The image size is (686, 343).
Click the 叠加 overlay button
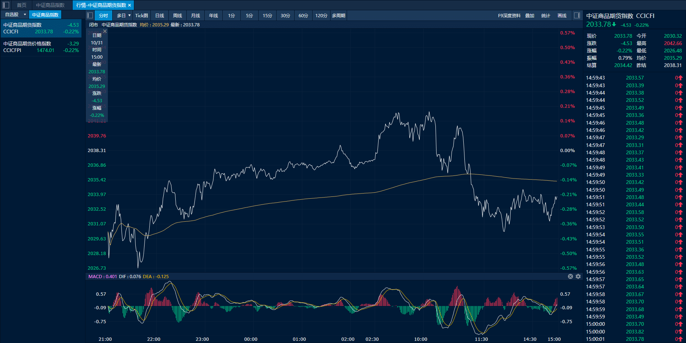point(529,15)
